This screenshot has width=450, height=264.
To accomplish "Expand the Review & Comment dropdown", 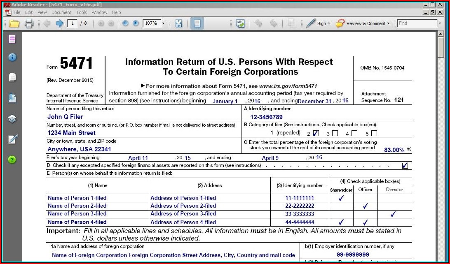I will 388,23.
